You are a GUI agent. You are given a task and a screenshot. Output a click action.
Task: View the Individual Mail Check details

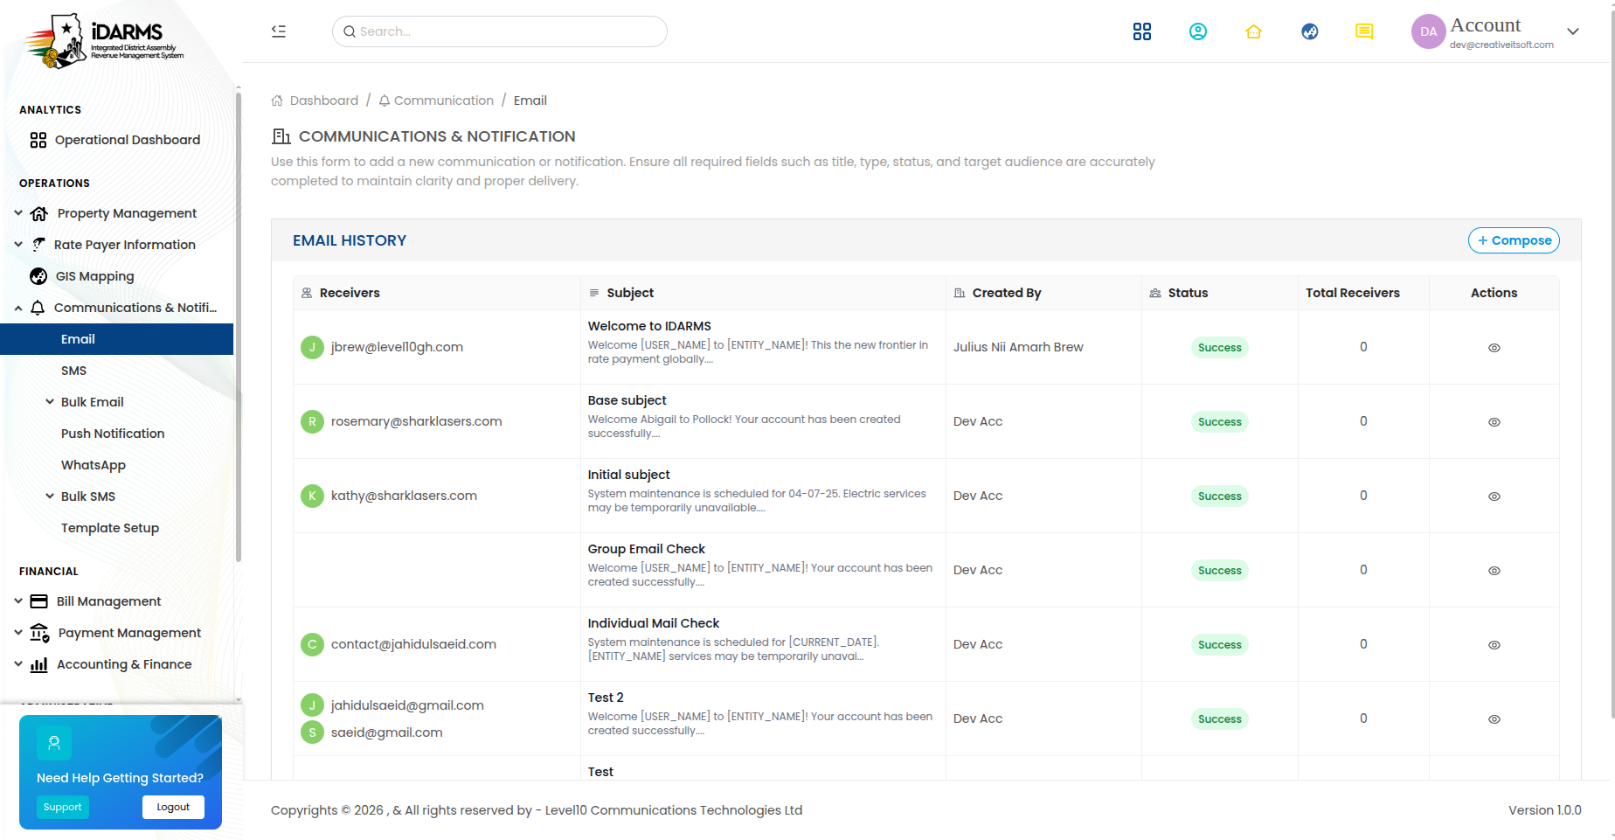click(1494, 645)
